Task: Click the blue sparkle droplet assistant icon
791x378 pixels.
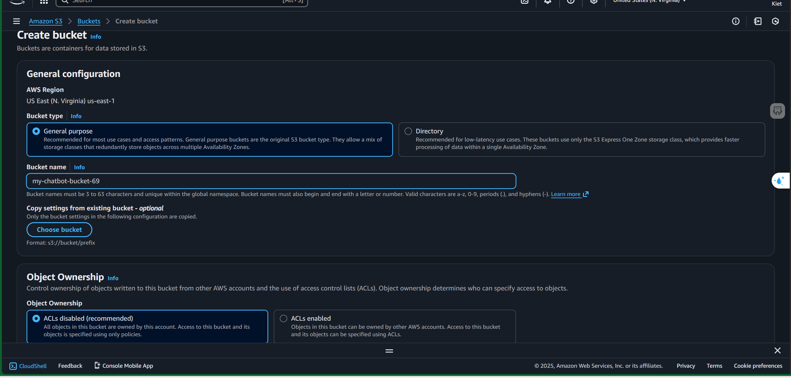Action: pyautogui.click(x=779, y=181)
